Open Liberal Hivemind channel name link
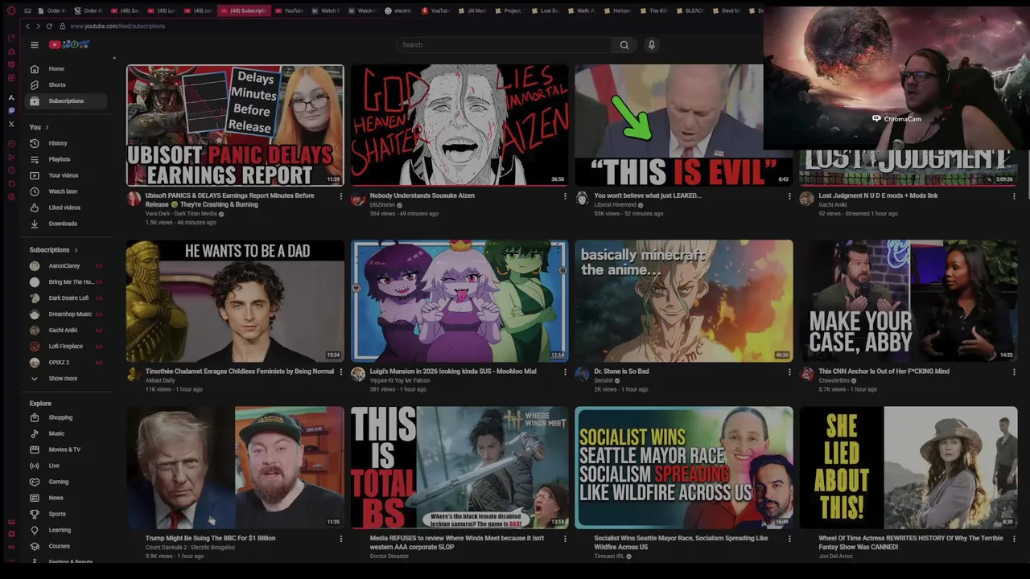This screenshot has height=579, width=1030. coord(615,205)
